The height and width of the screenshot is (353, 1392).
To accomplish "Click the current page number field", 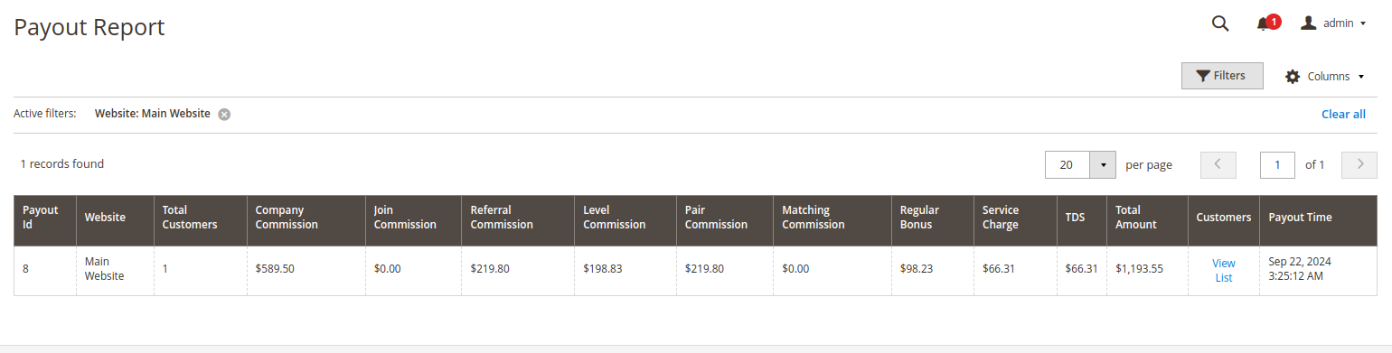I will 1277,165.
